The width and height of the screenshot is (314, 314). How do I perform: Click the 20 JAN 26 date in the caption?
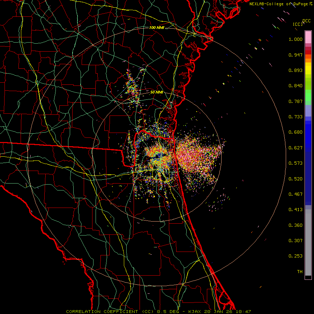pyautogui.click(x=218, y=312)
